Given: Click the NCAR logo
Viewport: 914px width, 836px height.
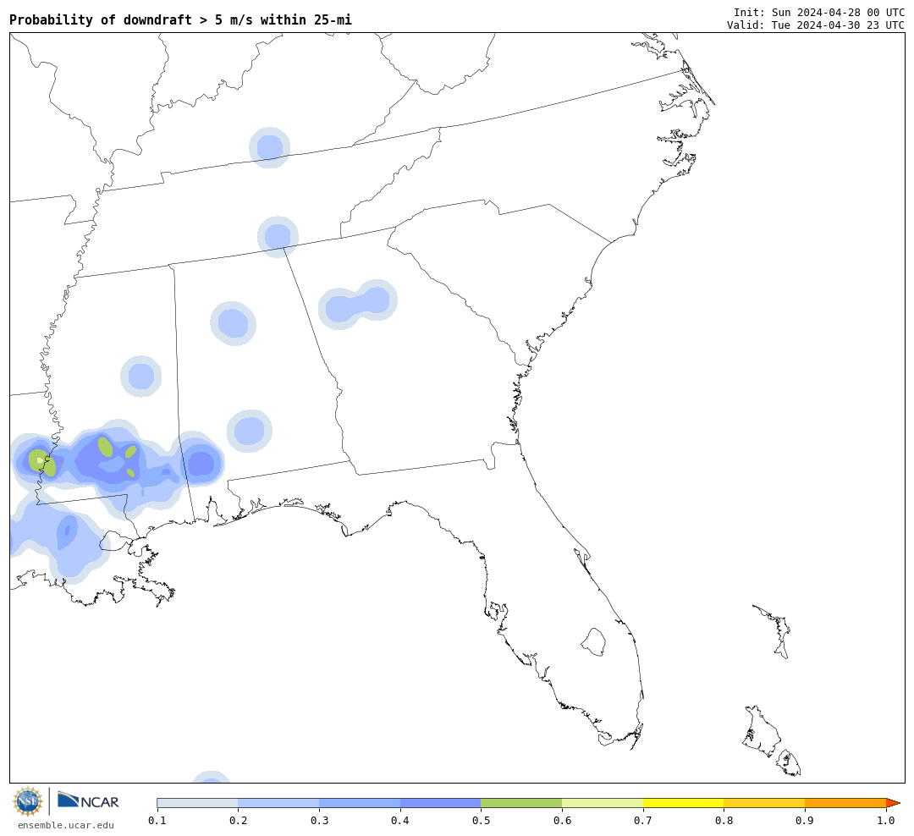Looking at the screenshot, I should tap(88, 800).
